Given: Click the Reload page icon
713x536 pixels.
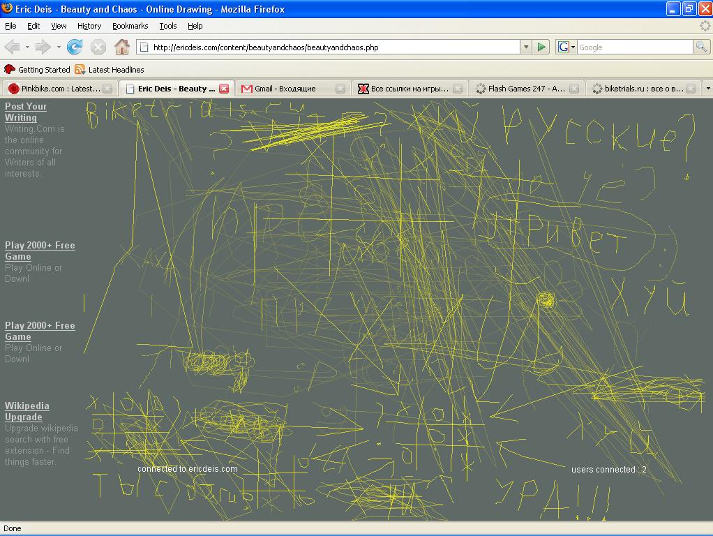Looking at the screenshot, I should [x=75, y=47].
